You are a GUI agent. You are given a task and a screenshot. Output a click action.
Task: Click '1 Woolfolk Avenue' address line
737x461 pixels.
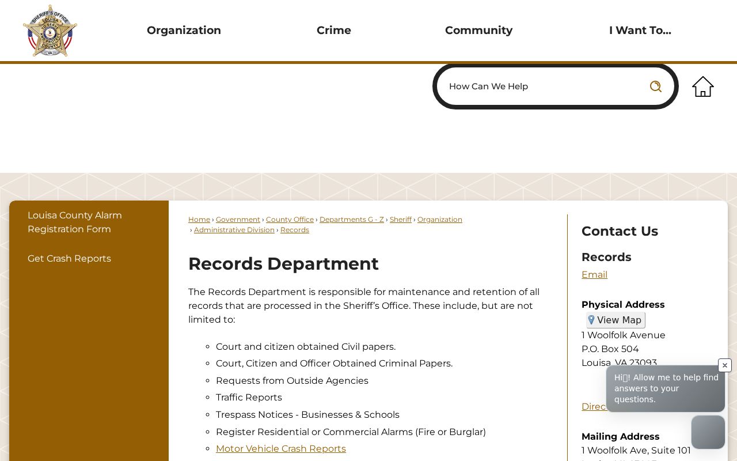click(624, 335)
